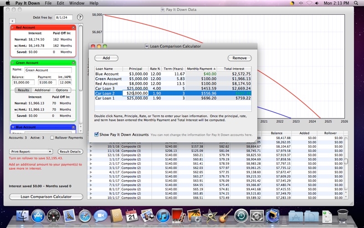Select the Car Loan 1 row

click(173, 98)
